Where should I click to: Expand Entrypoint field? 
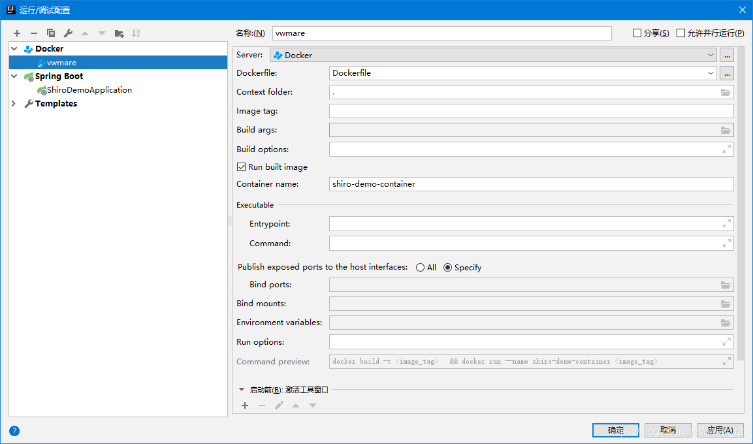click(727, 224)
